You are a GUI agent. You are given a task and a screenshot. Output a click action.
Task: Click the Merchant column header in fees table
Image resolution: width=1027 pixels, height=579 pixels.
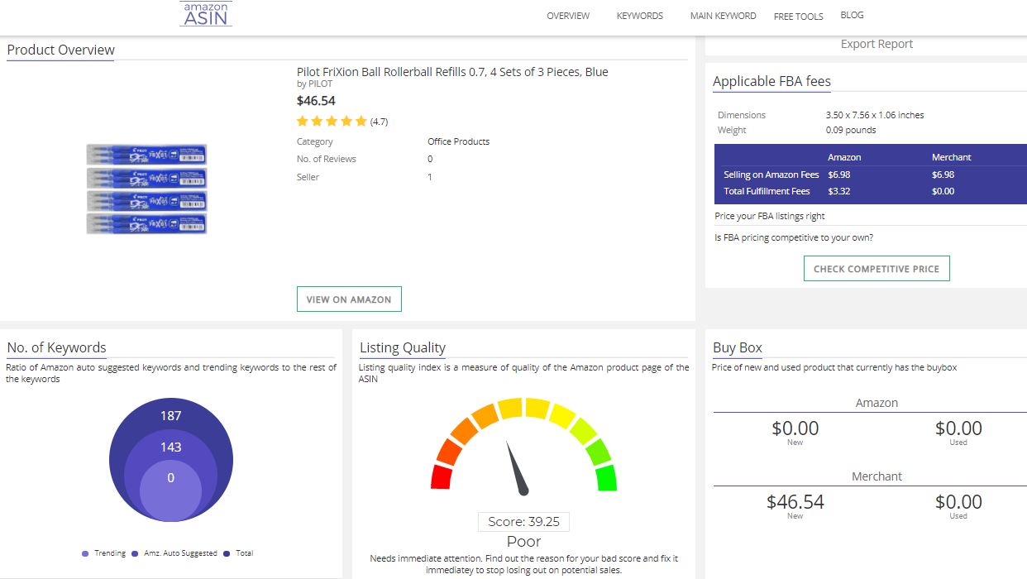pos(951,157)
